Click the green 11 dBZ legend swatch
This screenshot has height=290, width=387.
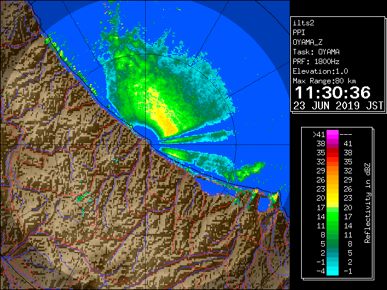333,225
